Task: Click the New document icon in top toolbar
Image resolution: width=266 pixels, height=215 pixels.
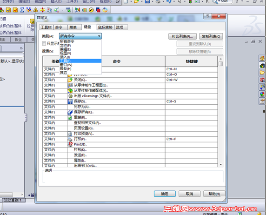Action: 126,1
